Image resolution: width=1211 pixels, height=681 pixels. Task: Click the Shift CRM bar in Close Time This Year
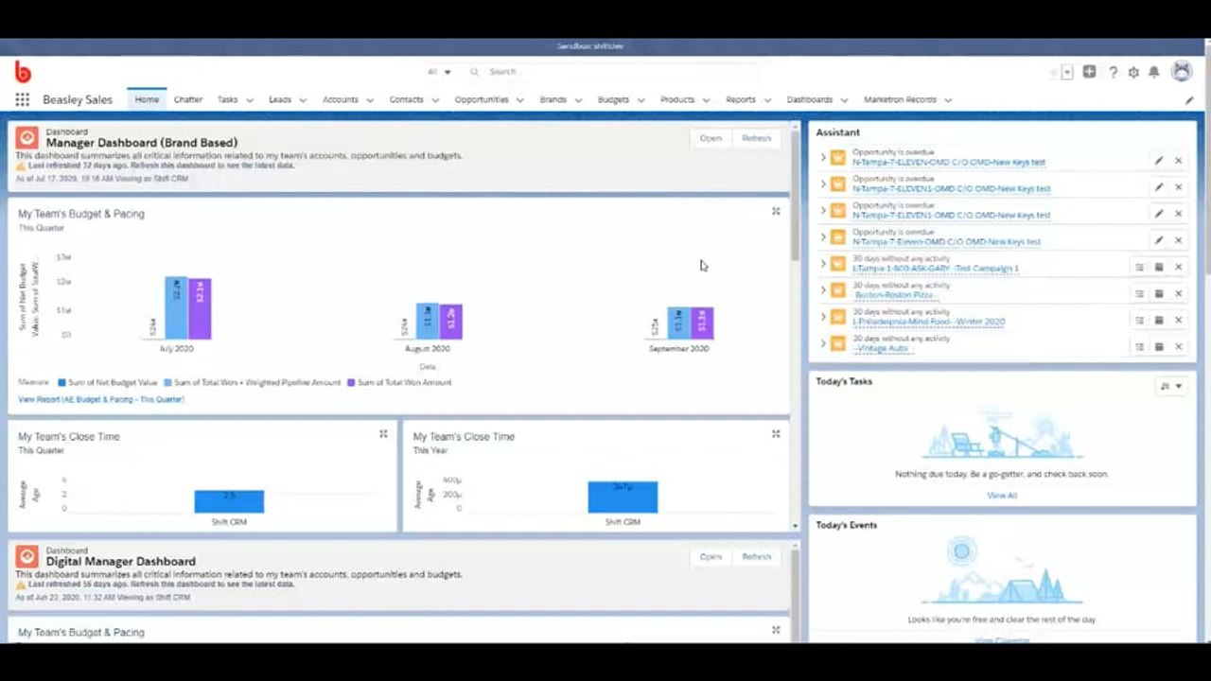pos(623,498)
